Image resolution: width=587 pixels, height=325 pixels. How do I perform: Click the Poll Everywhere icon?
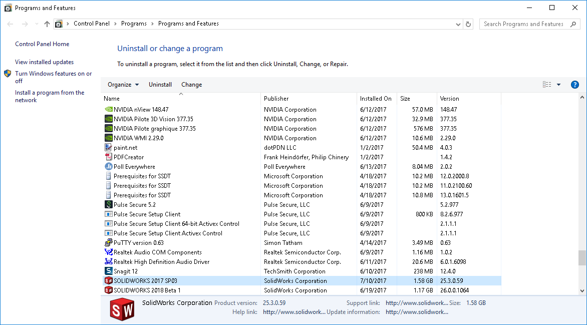(108, 167)
